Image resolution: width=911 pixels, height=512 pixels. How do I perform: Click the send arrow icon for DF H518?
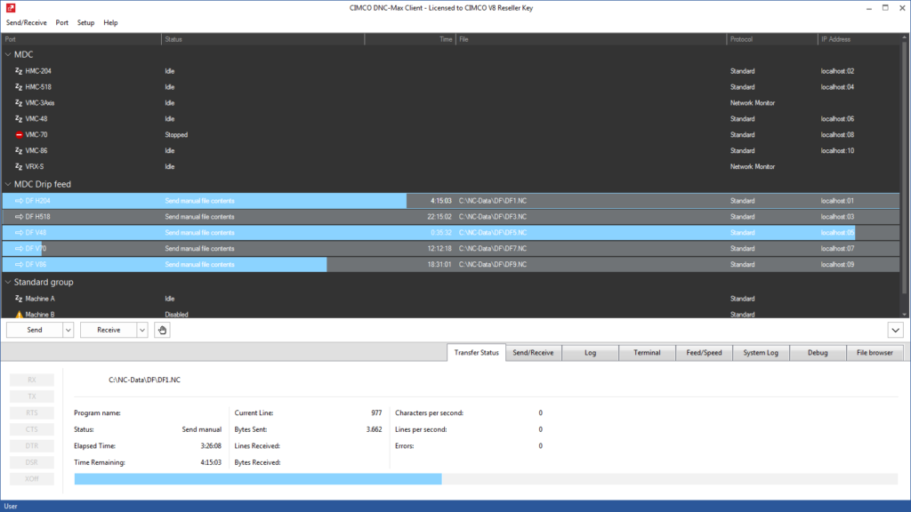point(19,217)
